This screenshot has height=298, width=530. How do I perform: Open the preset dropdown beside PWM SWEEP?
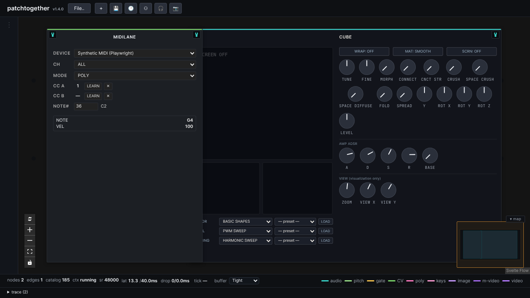pyautogui.click(x=295, y=231)
